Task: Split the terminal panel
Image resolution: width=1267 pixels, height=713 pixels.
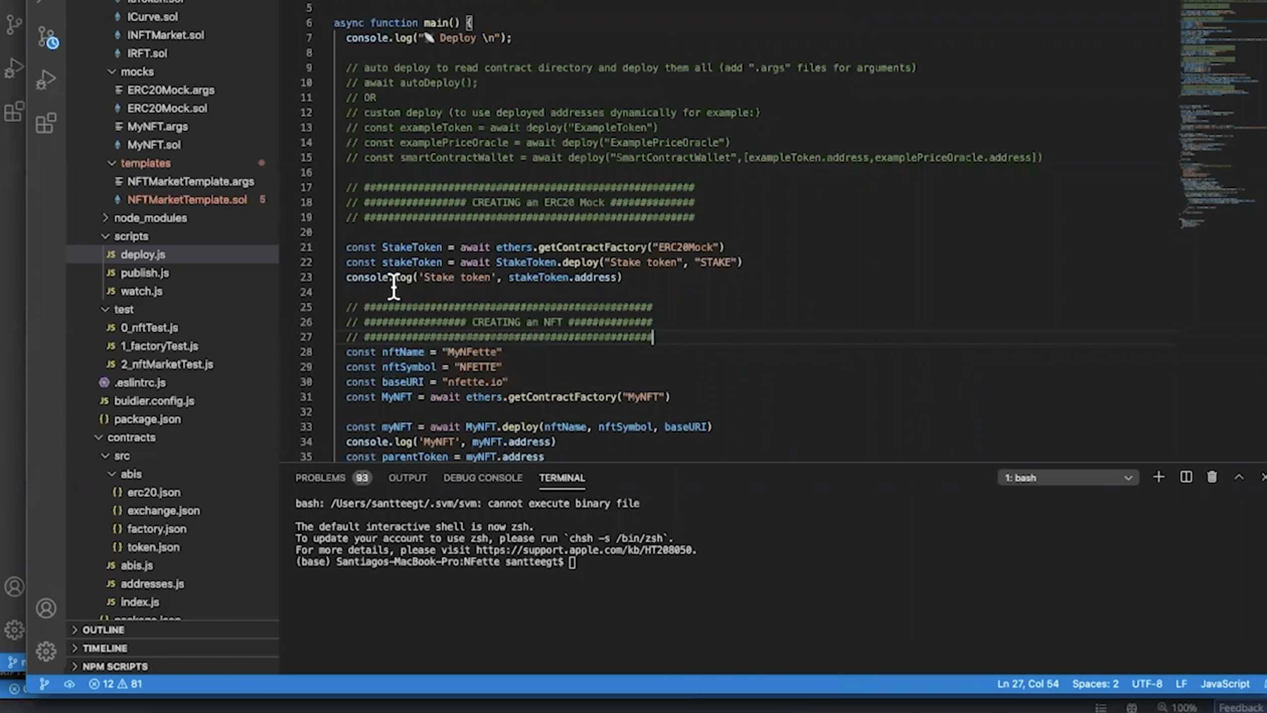Action: click(1185, 477)
